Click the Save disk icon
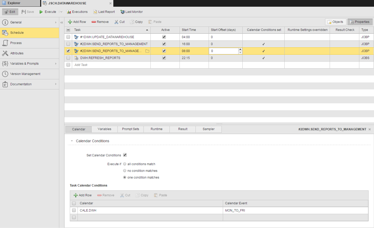The height and width of the screenshot is (228, 374). click(24, 12)
